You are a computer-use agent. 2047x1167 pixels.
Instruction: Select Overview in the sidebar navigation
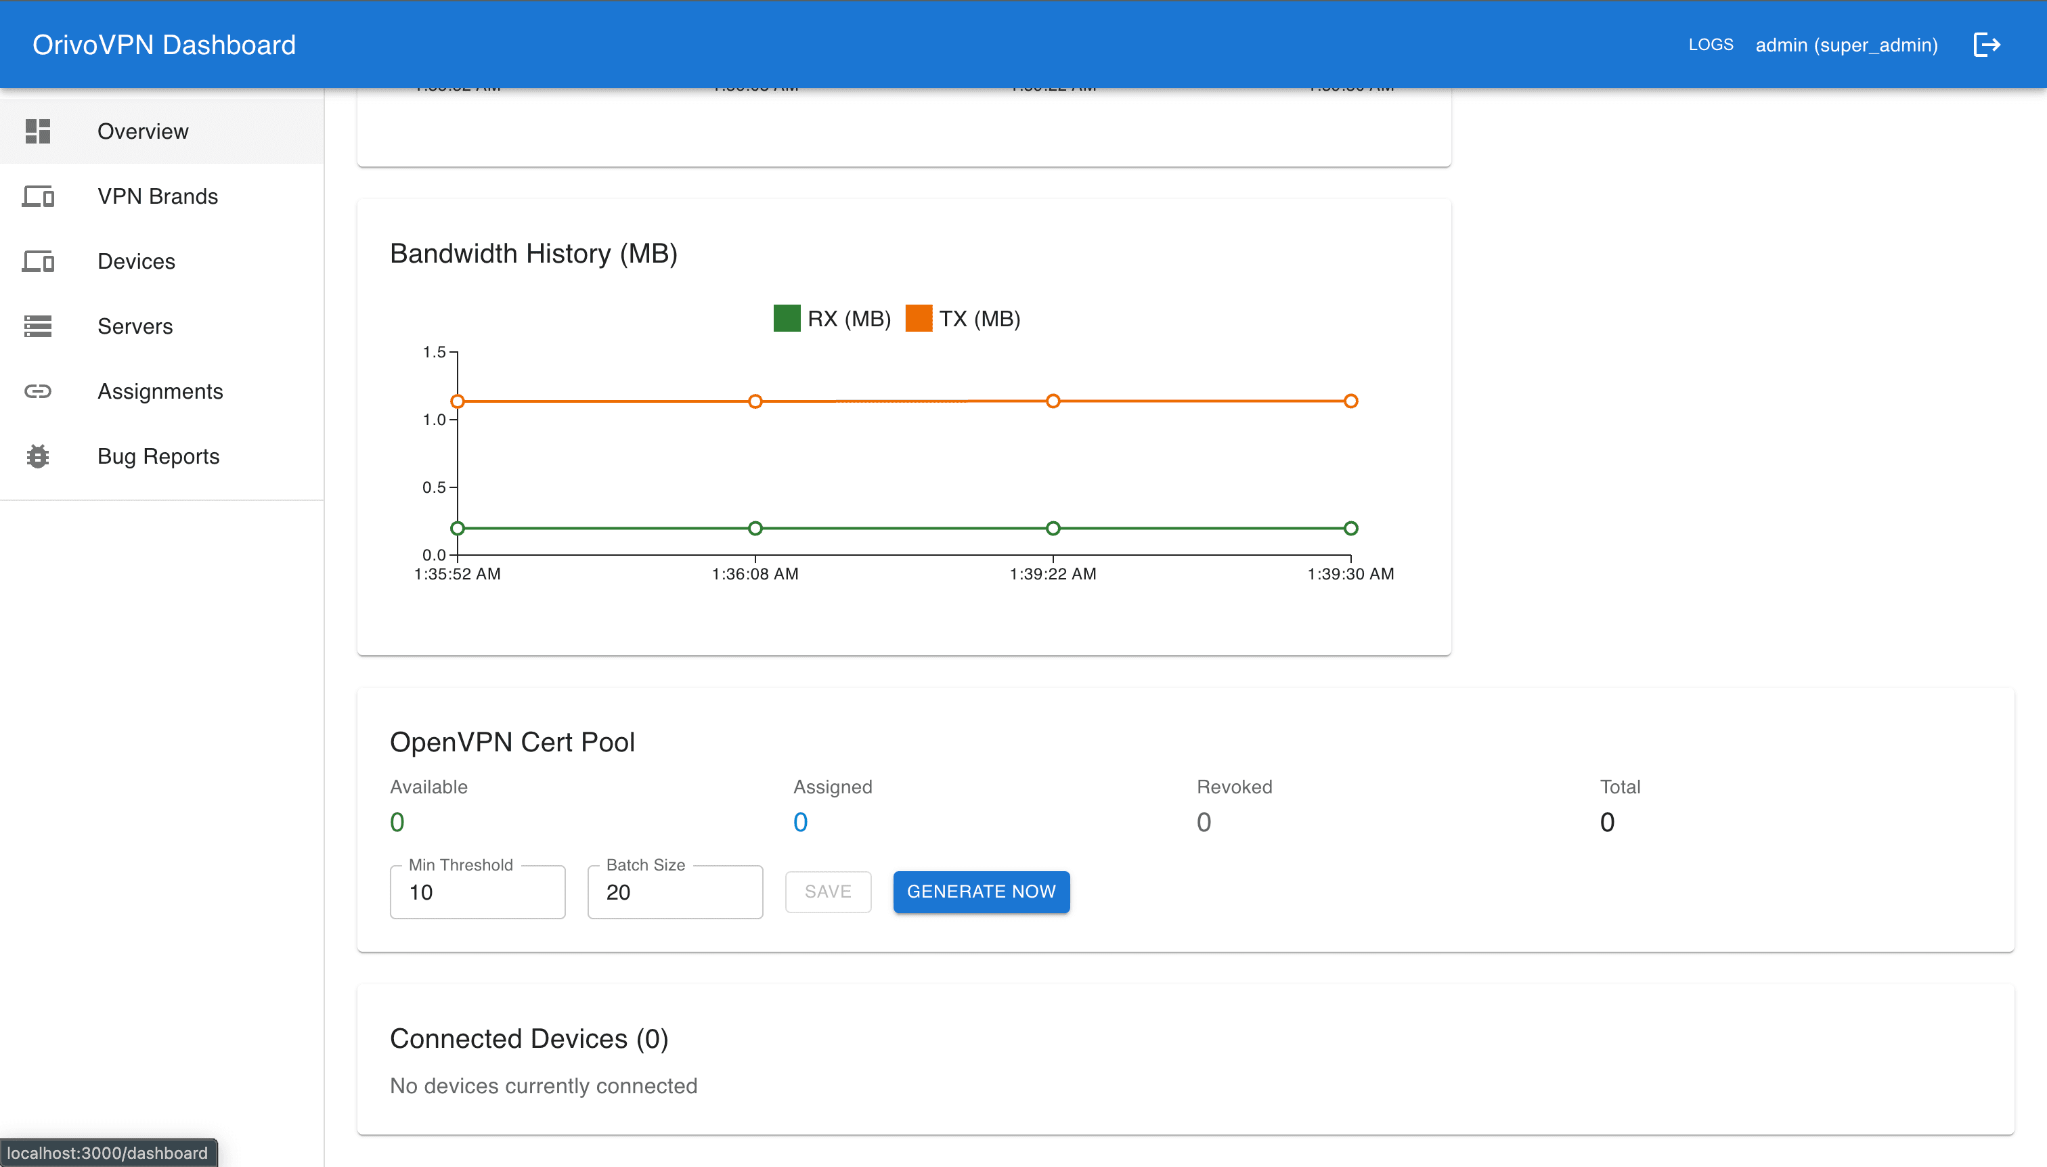click(143, 131)
